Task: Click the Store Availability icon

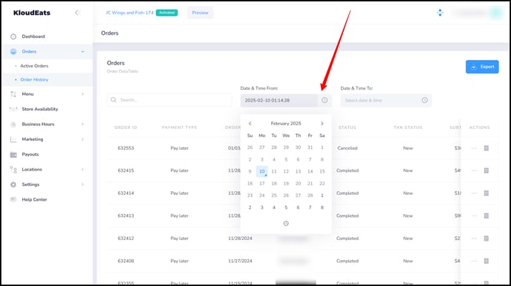Action: click(x=13, y=109)
